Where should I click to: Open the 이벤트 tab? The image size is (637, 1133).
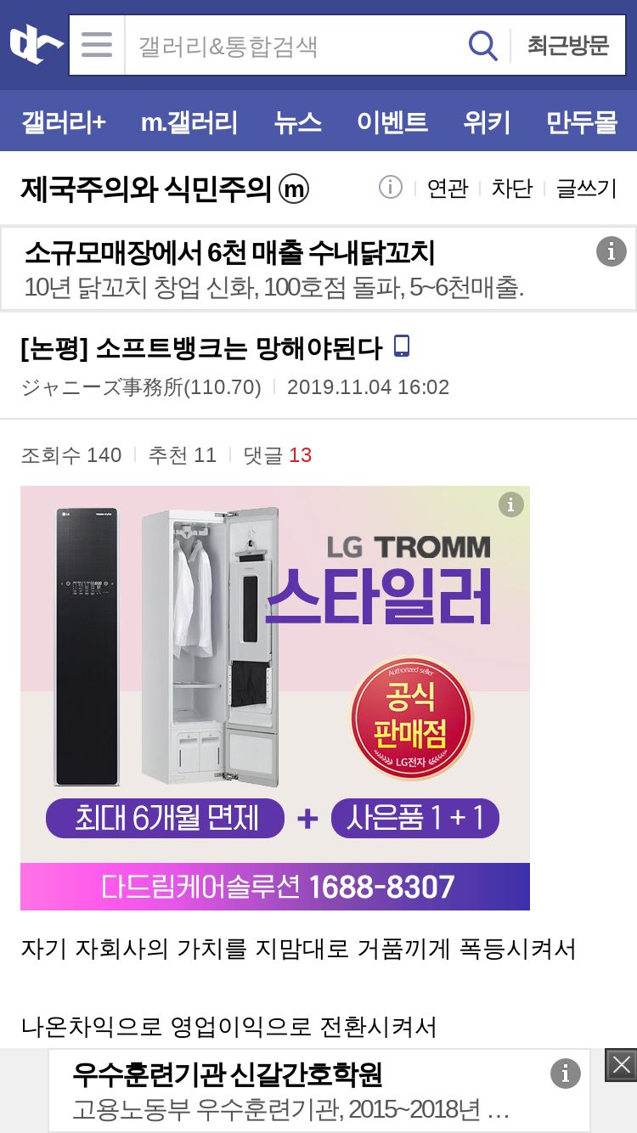pos(392,122)
